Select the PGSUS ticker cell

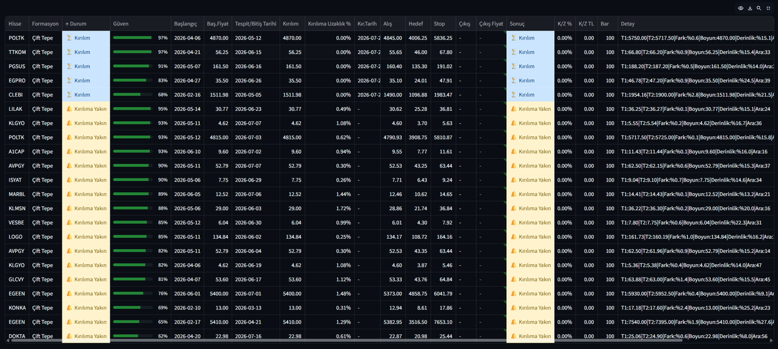coord(17,66)
